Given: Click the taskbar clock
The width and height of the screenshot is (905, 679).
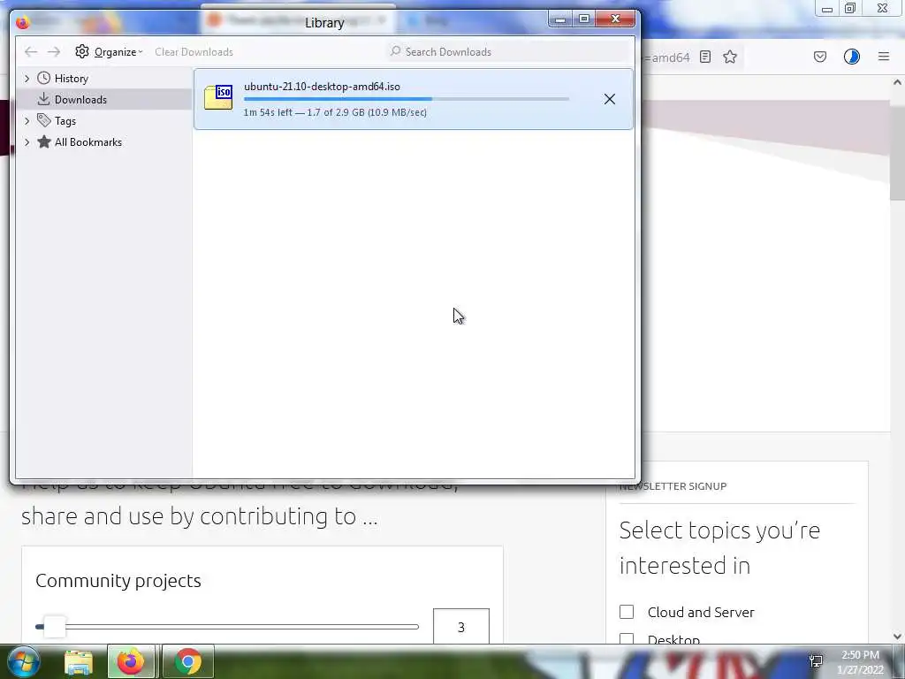Looking at the screenshot, I should click(860, 662).
